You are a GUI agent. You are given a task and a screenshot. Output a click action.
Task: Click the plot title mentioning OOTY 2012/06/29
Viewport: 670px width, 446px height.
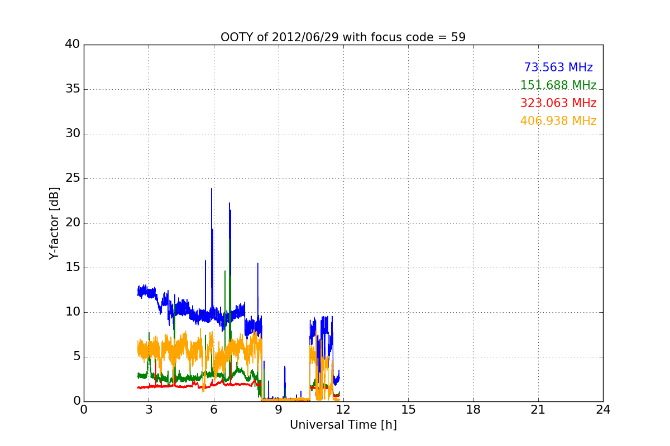point(343,37)
